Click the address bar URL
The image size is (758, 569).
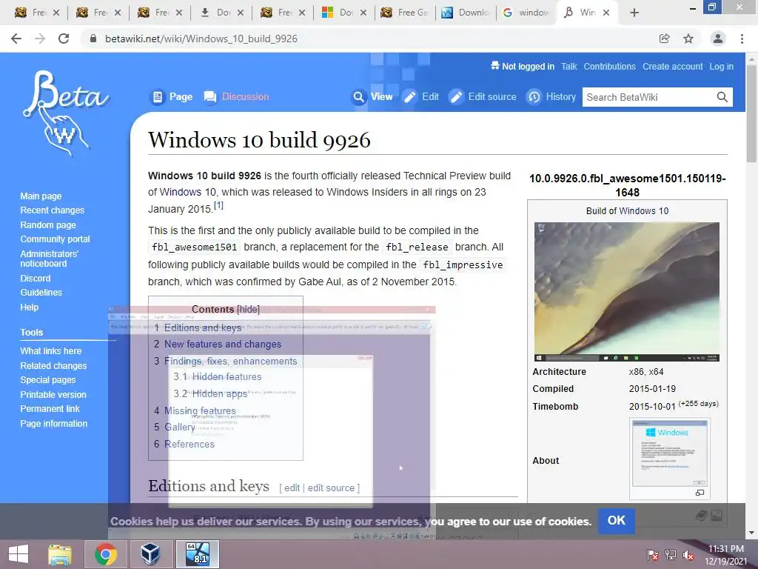tap(201, 39)
